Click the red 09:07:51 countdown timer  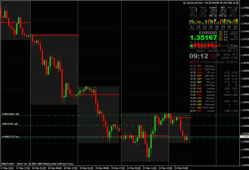pos(194,62)
